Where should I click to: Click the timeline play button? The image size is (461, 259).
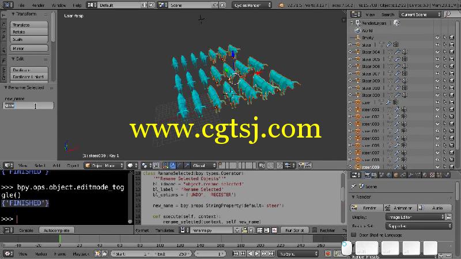257,254
